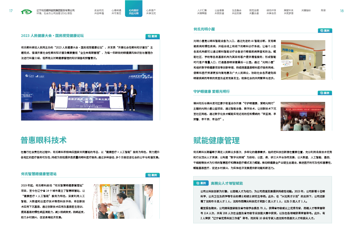Click the 高精尖人才增智赋能 title
The height and width of the screenshot is (239, 353).
click(226, 183)
